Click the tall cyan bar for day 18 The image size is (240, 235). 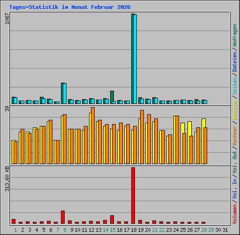(135, 59)
